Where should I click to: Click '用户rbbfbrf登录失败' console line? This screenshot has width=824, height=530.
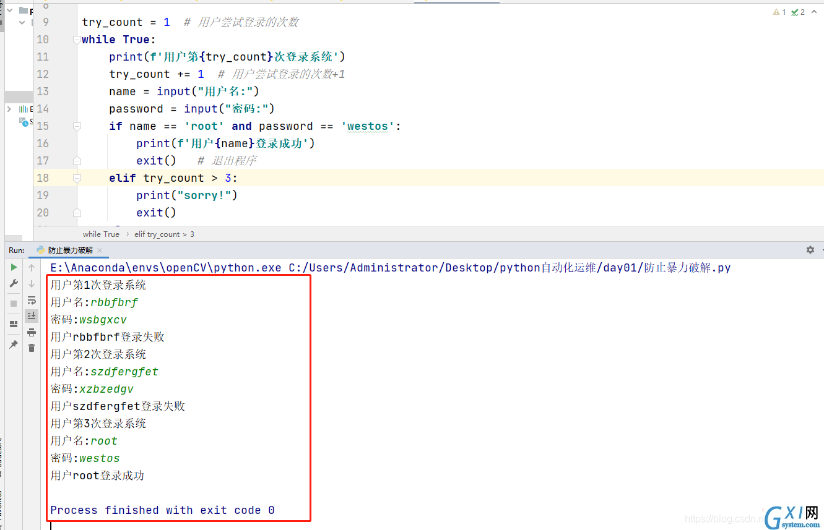point(108,337)
